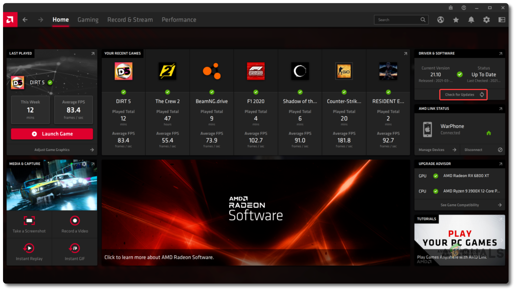Open the Performance tab
This screenshot has width=514, height=289.
(179, 20)
